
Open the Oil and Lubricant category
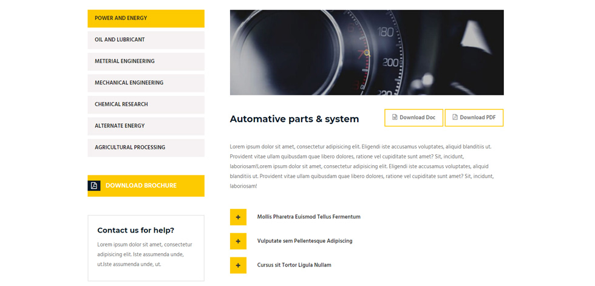[x=146, y=40]
